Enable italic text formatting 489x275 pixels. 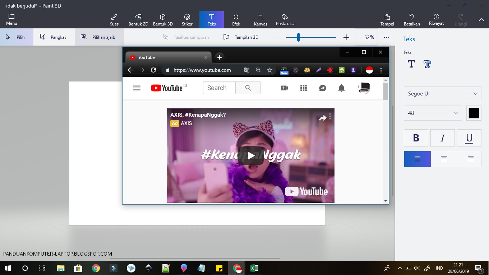tap(442, 137)
